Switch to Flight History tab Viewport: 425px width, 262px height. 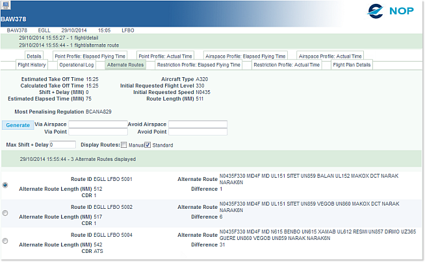pos(31,65)
